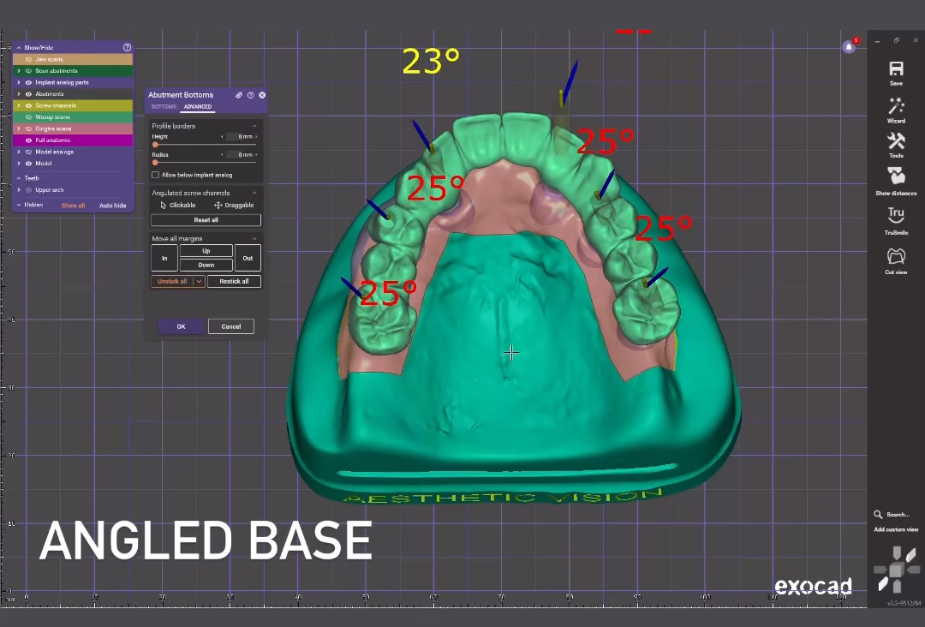Increase Height value with right arrow
This screenshot has width=925, height=627.
(256, 137)
